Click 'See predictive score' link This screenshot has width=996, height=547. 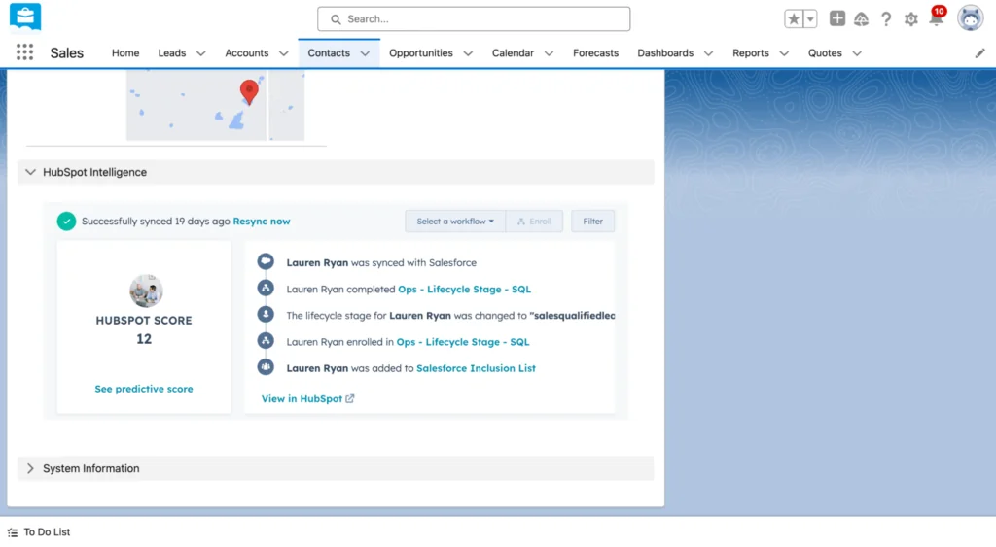point(144,389)
